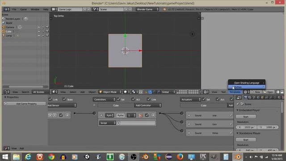Open the Global orientation dropdown
The width and height of the screenshot is (286, 161).
[x=168, y=92]
